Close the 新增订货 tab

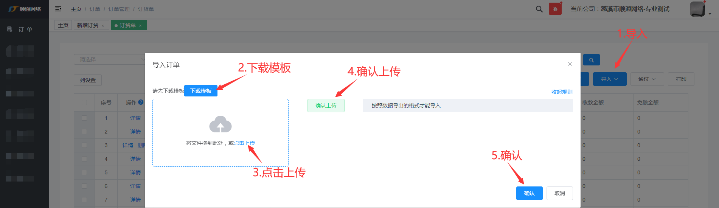coord(103,26)
